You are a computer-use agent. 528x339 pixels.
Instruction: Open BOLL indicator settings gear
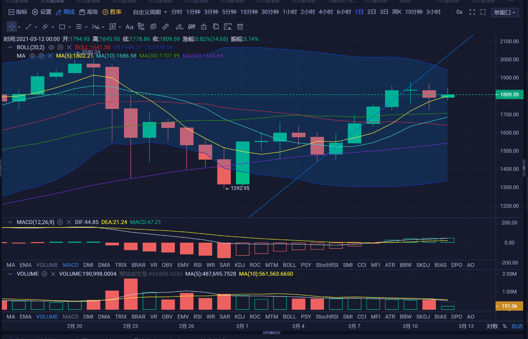click(60, 47)
